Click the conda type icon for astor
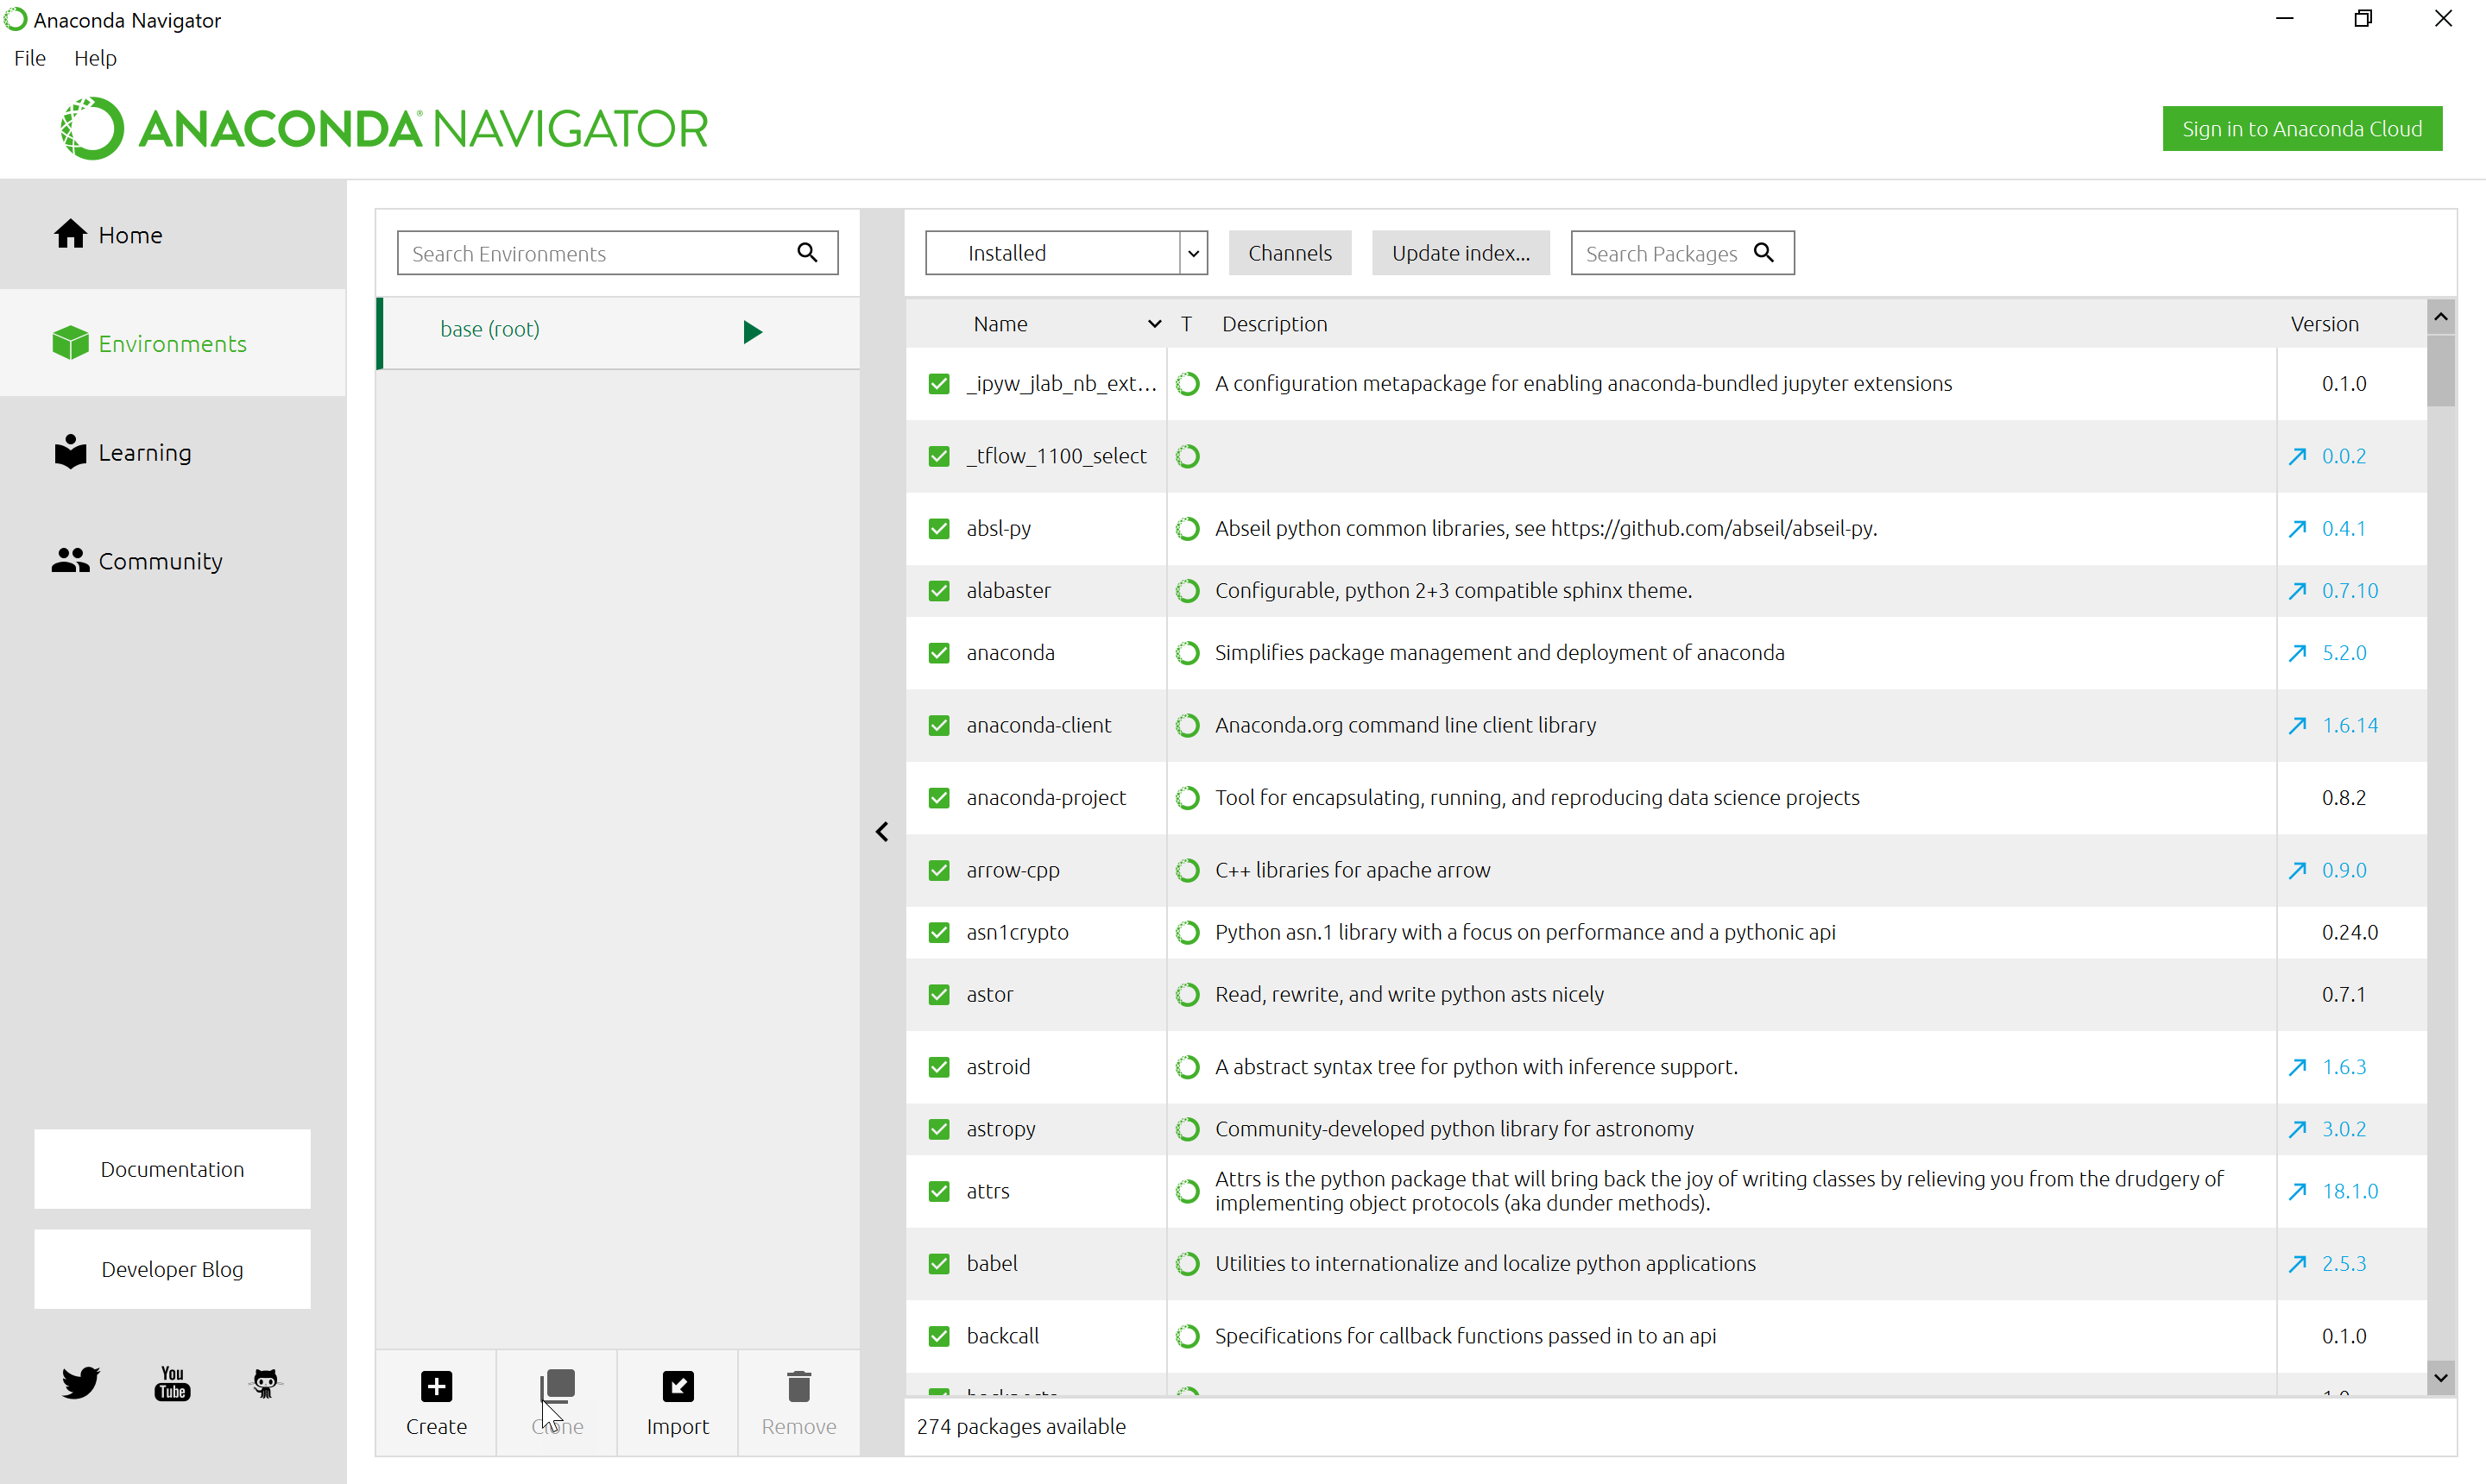 pos(1188,994)
